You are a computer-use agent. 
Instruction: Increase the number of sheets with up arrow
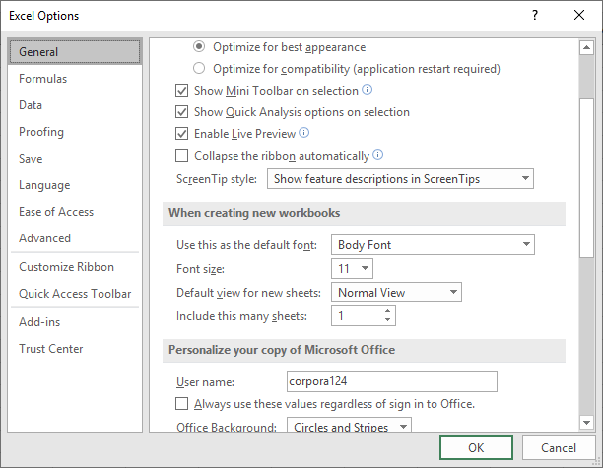[x=387, y=311]
